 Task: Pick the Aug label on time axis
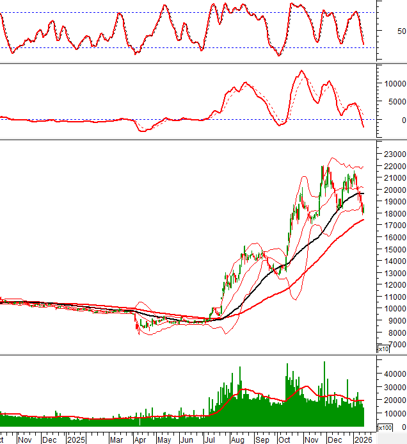pos(237,440)
